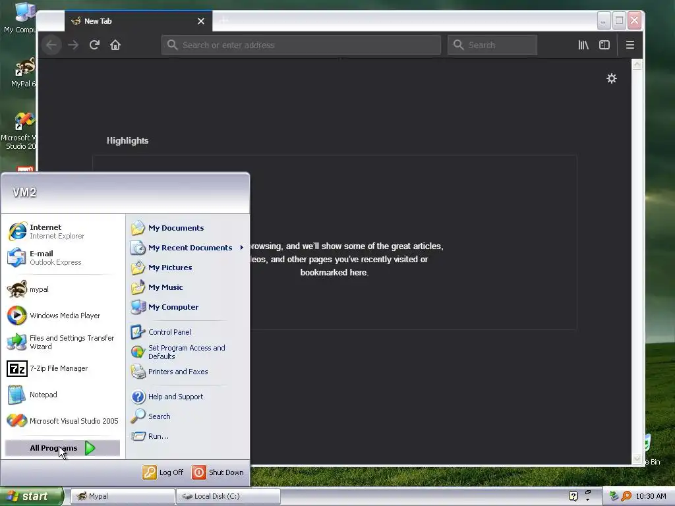Close the New Tab tab
The image size is (675, 506).
[x=200, y=21]
